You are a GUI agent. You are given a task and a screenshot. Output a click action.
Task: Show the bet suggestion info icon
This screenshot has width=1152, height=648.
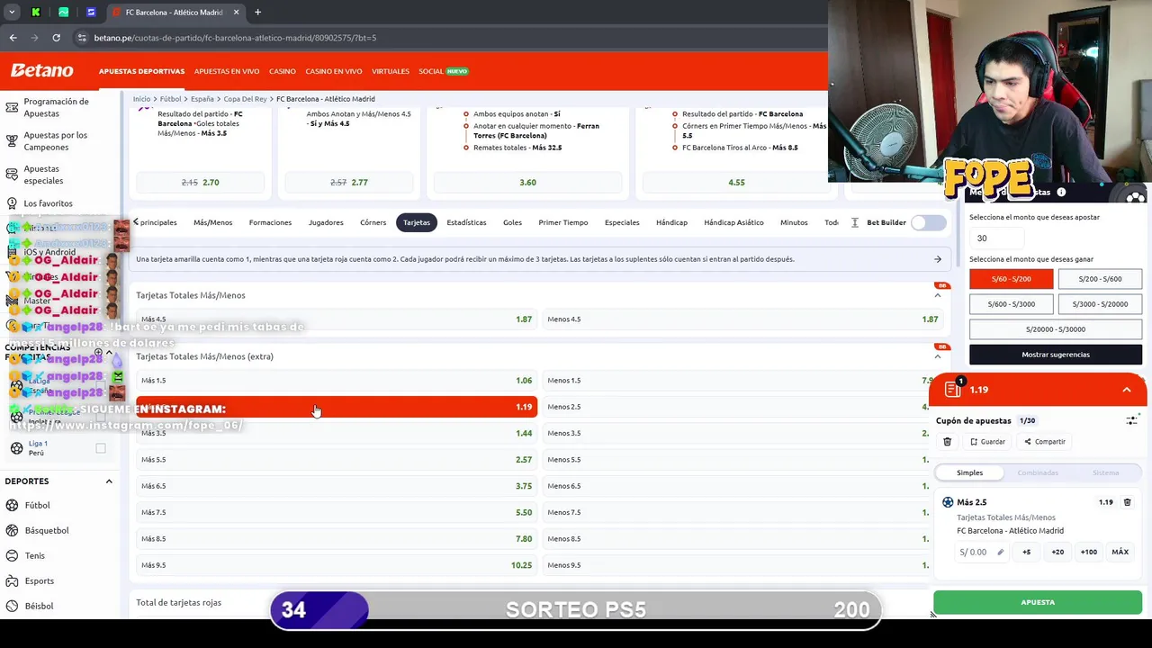point(1061,192)
